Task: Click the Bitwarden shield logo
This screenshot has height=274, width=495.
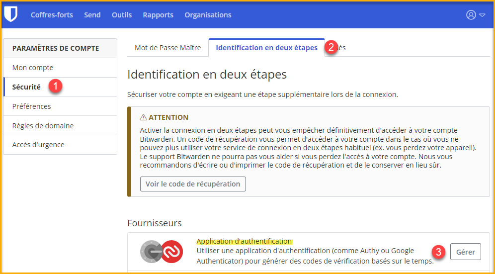Action: pos(10,15)
